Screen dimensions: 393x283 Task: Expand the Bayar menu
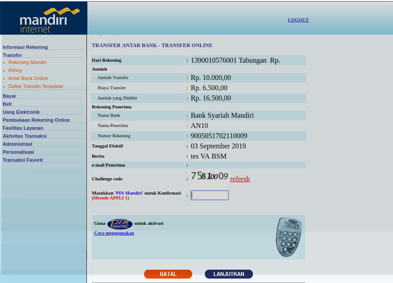coord(9,96)
